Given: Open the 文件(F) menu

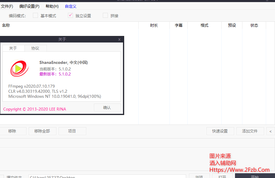Looking at the screenshot, I should [x=7, y=6].
